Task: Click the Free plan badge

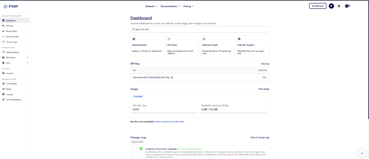Action: click(x=138, y=96)
